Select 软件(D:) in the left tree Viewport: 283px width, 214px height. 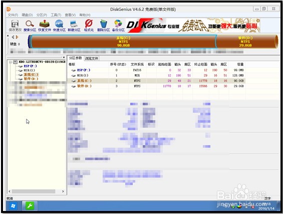click(x=31, y=79)
